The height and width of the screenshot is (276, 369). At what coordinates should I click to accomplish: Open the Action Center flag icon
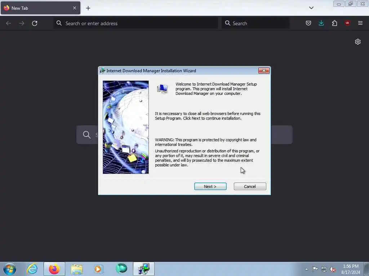(x=315, y=269)
